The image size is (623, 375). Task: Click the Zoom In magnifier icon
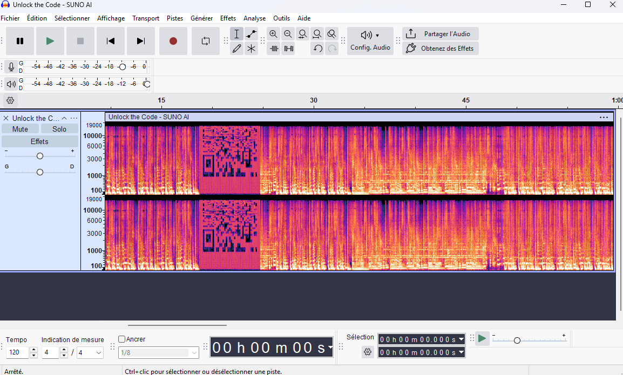[x=274, y=34]
